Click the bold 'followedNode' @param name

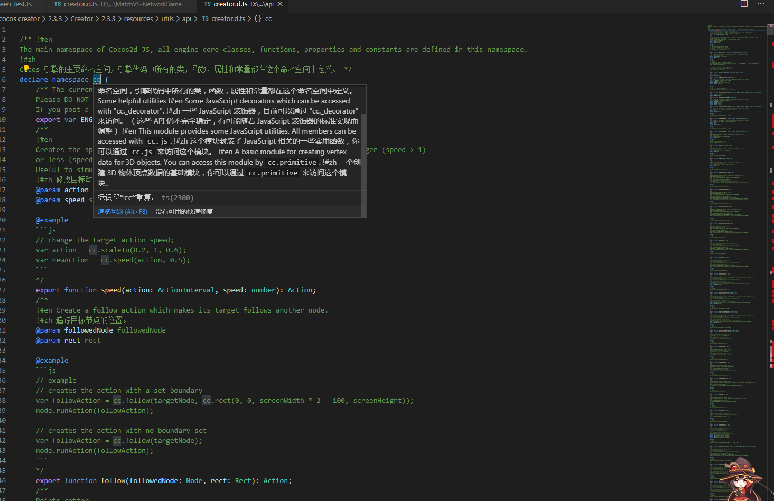[x=89, y=330]
